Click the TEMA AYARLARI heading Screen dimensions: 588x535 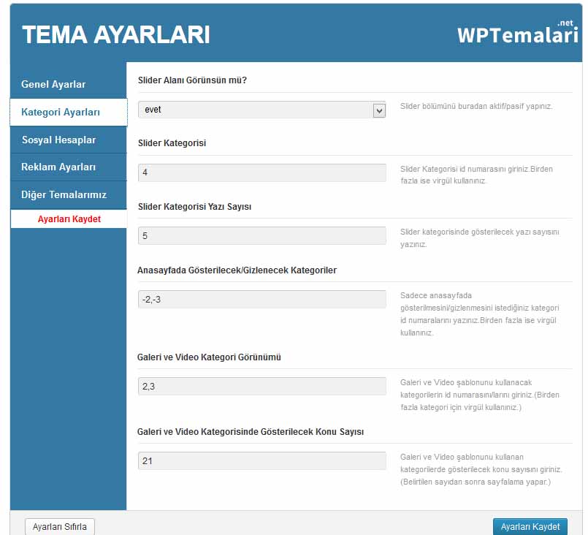pyautogui.click(x=116, y=34)
